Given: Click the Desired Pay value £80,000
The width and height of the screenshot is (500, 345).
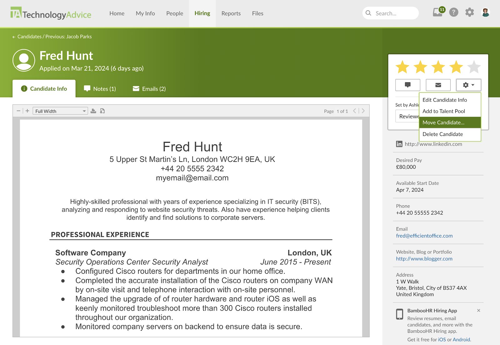Looking at the screenshot, I should point(406,167).
